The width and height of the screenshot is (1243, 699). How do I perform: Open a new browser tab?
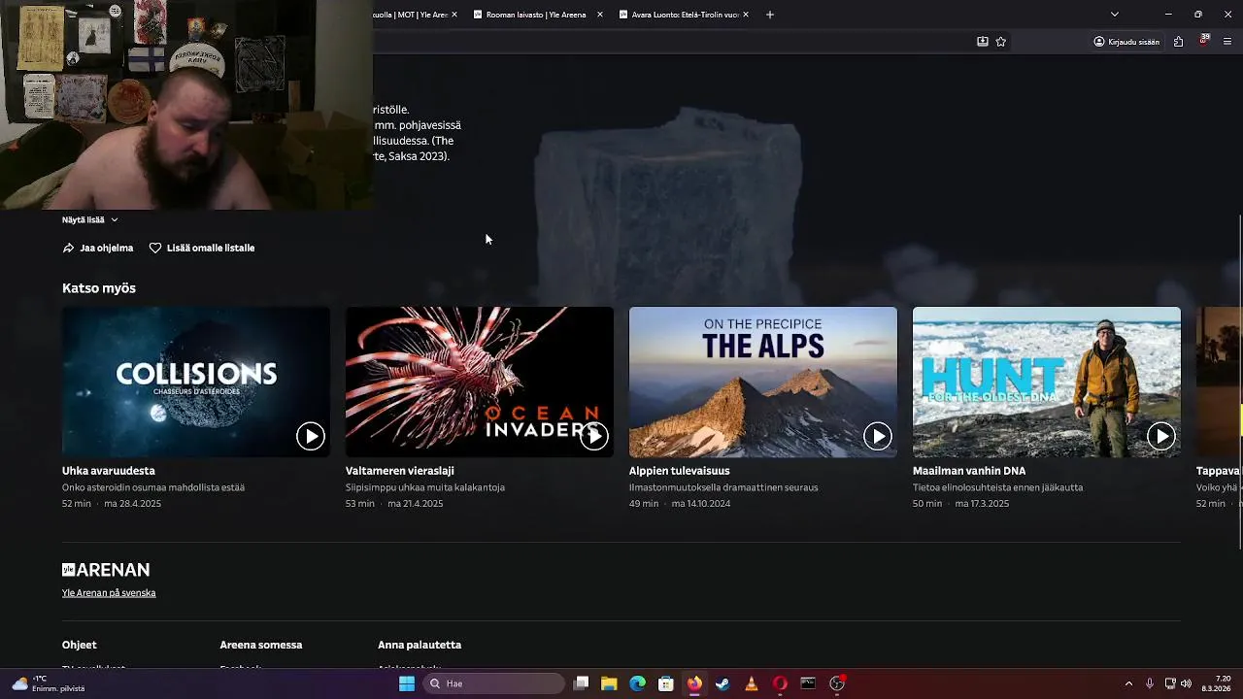[770, 15]
